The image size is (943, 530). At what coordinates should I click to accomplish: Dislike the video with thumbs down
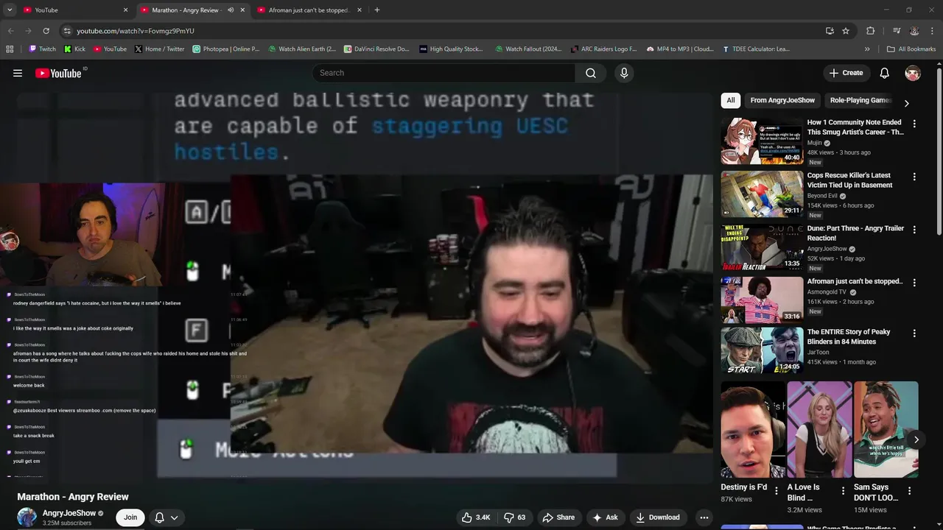pyautogui.click(x=514, y=517)
